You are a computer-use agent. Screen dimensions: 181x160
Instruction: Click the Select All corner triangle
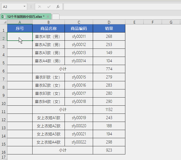point(4,22)
